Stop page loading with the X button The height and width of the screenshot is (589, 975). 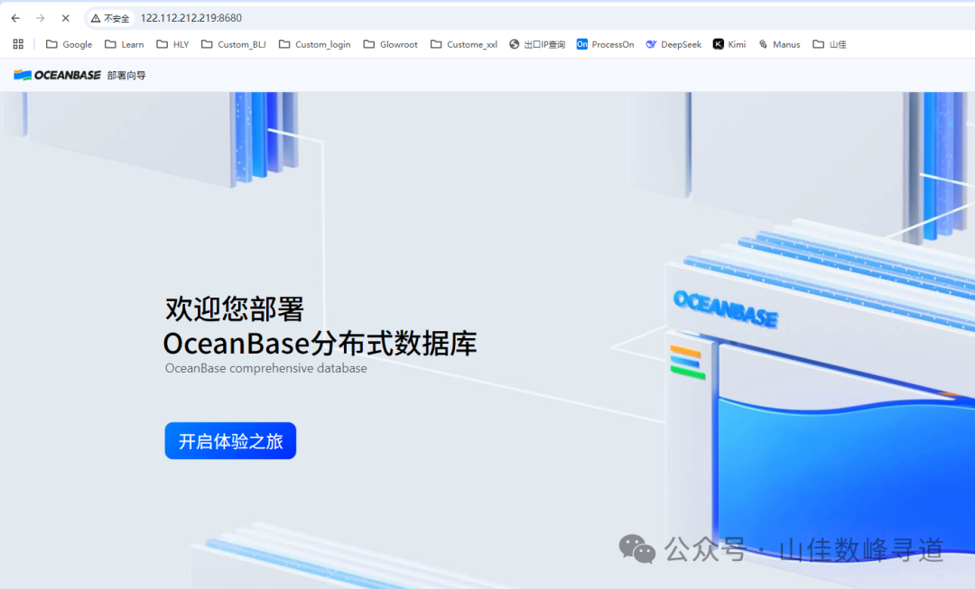65,18
